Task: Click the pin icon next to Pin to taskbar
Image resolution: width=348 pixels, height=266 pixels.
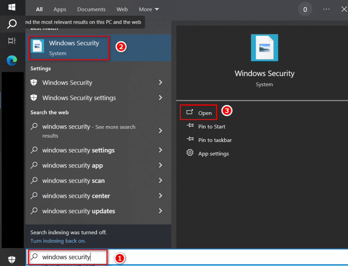Action: coord(190,139)
